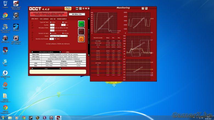Switch to the GPU : 3D tab
This screenshot has height=120, width=214.
[53, 19]
